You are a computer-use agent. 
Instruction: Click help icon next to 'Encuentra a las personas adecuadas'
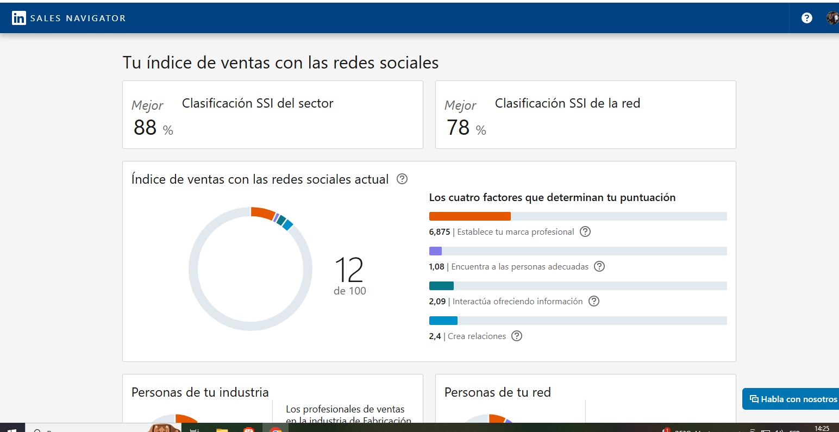tap(599, 266)
